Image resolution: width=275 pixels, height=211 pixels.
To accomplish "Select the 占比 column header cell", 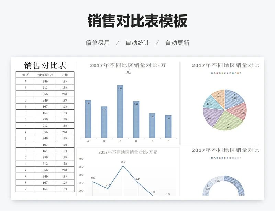I will [65, 75].
